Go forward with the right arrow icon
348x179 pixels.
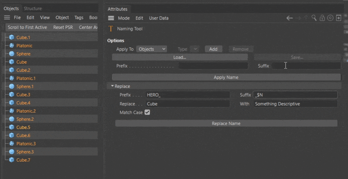(298, 18)
